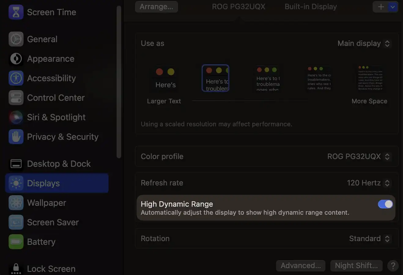
Task: Click the Wallpaper flower icon
Action: click(x=16, y=203)
